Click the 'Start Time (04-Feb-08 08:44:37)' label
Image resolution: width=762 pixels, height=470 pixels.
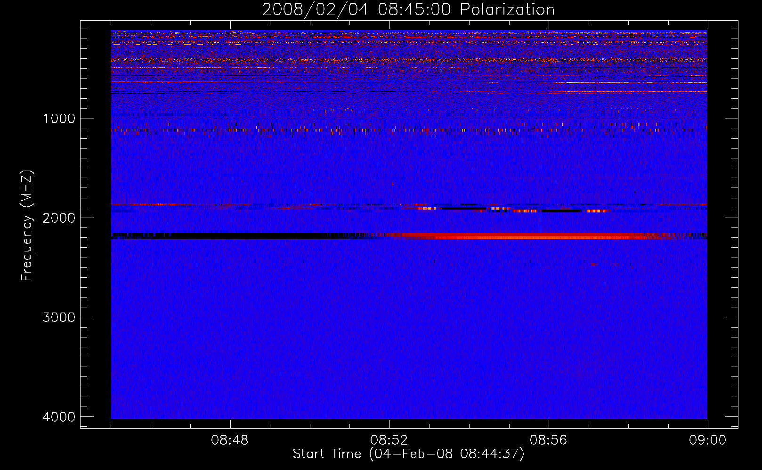408,454
